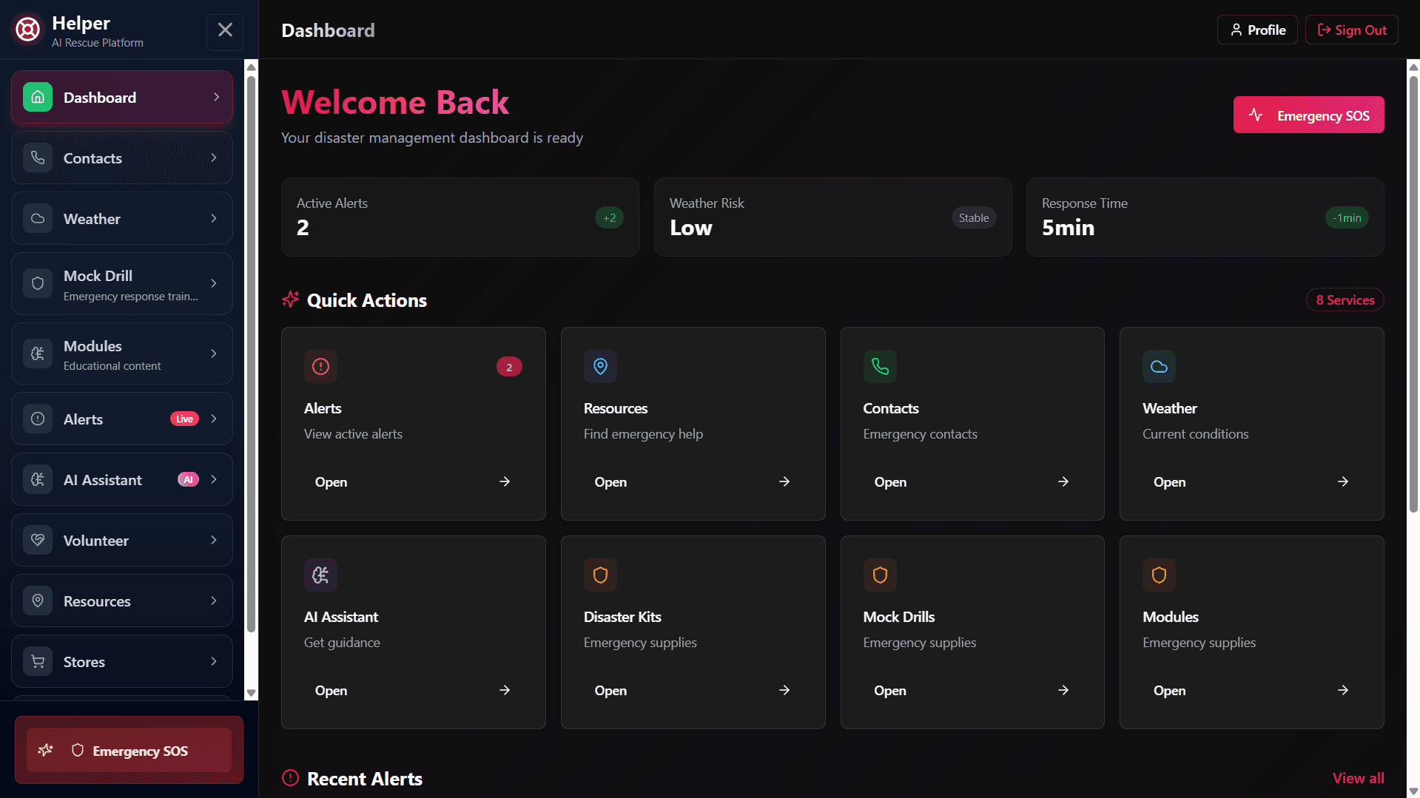
Task: Open the Alerts quick action card
Action: [x=414, y=424]
